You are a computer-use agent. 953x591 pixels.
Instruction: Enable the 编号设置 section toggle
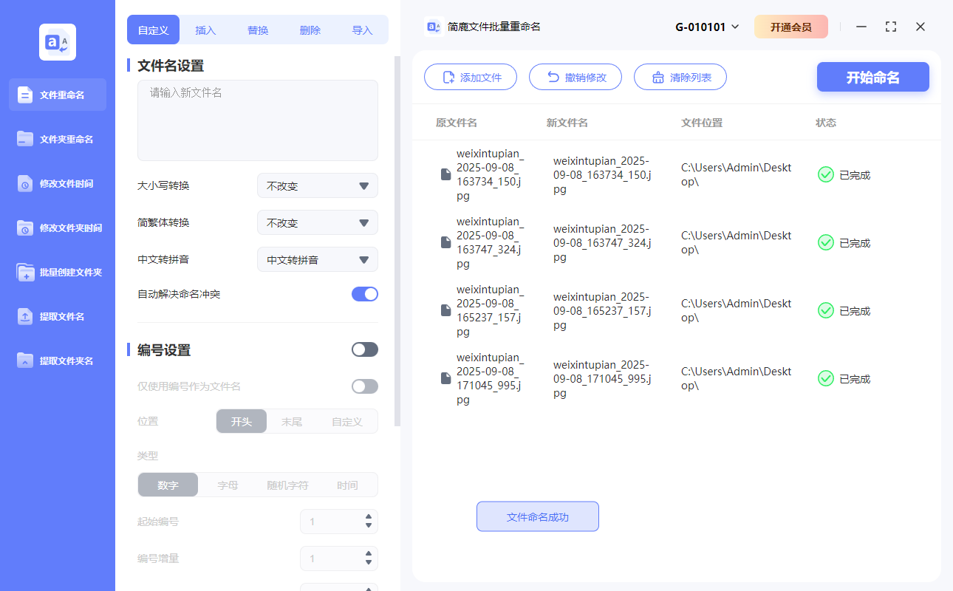point(364,349)
